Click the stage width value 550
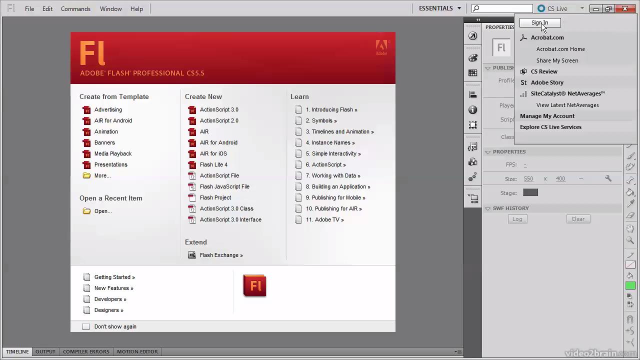The width and height of the screenshot is (640, 360). coord(528,178)
